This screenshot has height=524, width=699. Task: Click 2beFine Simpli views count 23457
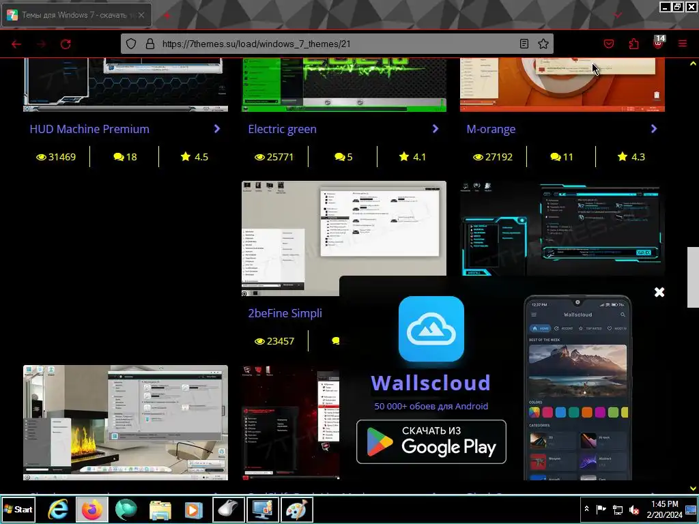(x=274, y=341)
